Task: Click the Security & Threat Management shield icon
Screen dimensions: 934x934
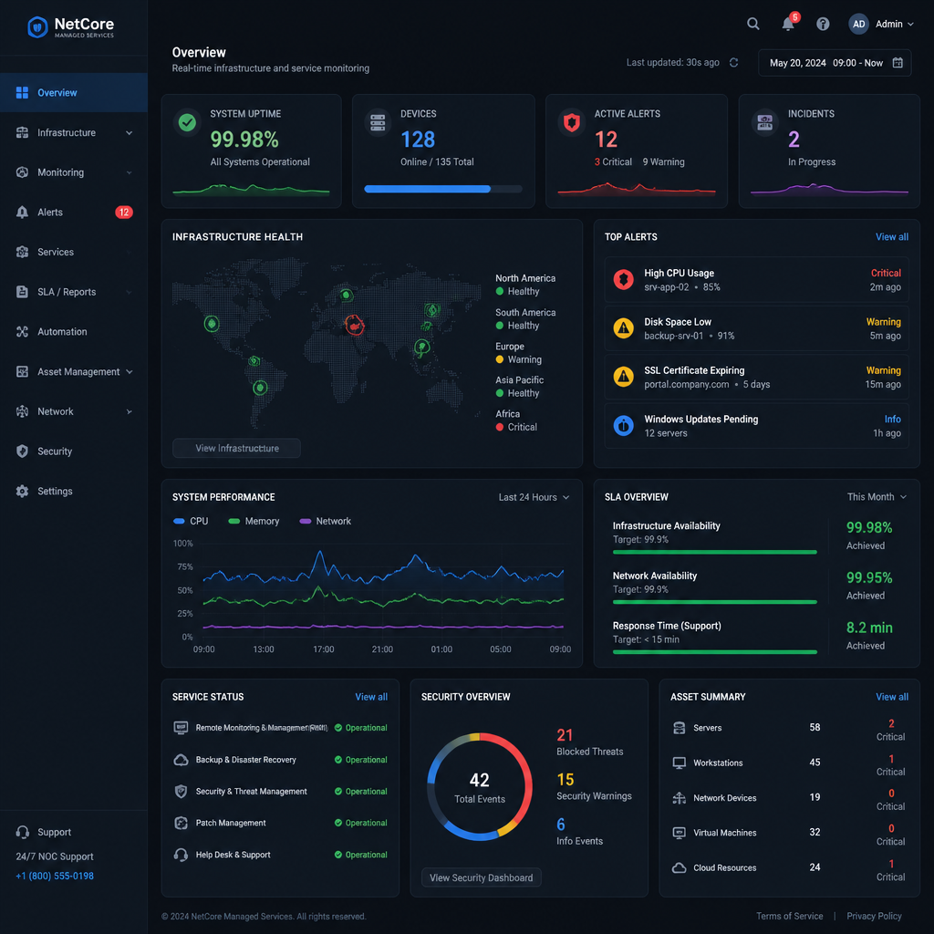Action: coord(181,792)
